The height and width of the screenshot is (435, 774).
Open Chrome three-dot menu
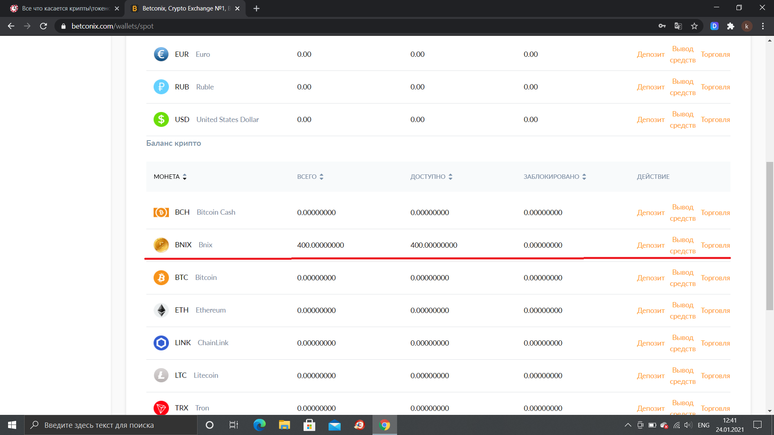pyautogui.click(x=763, y=26)
